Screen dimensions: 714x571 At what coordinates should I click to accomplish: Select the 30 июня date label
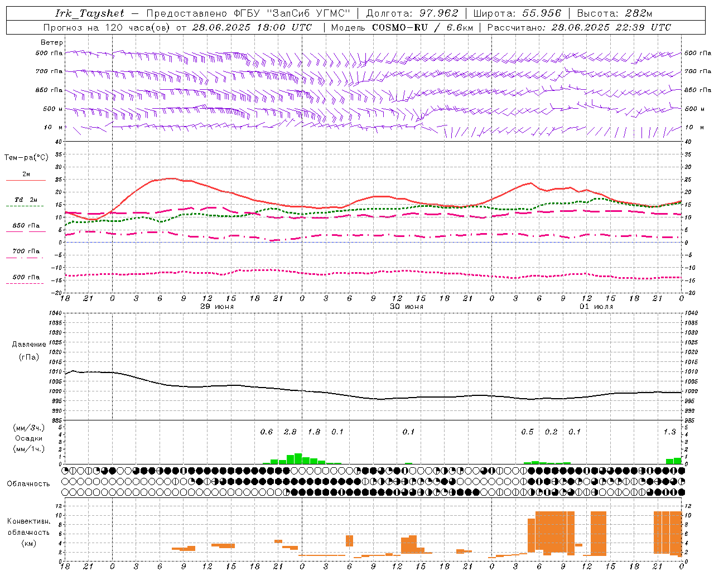[407, 307]
